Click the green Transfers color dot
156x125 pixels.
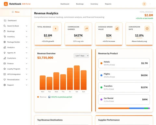click(101, 88)
